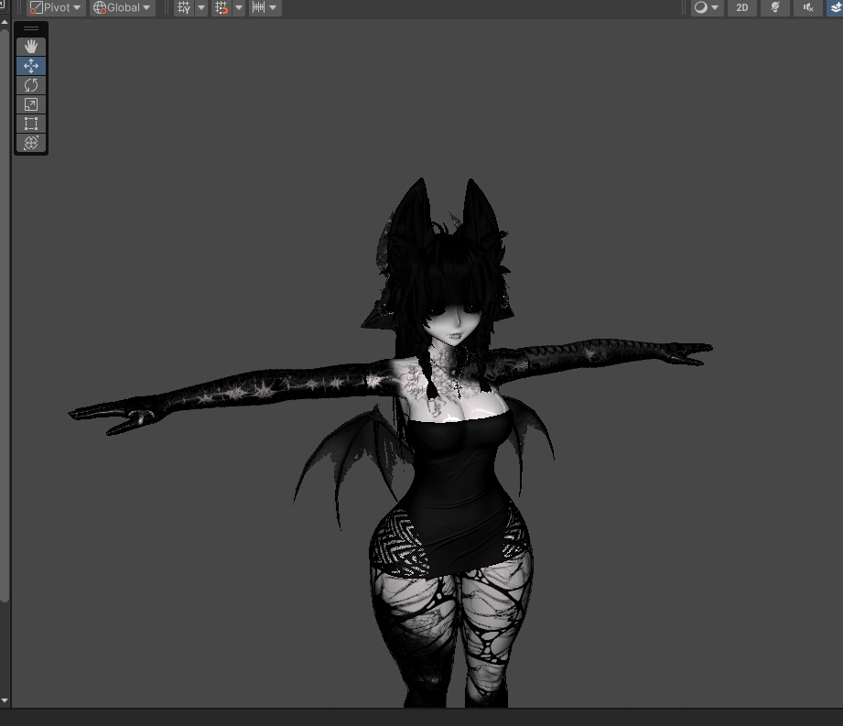Toggle grid snapping magnet button
This screenshot has width=843, height=726.
click(x=222, y=7)
